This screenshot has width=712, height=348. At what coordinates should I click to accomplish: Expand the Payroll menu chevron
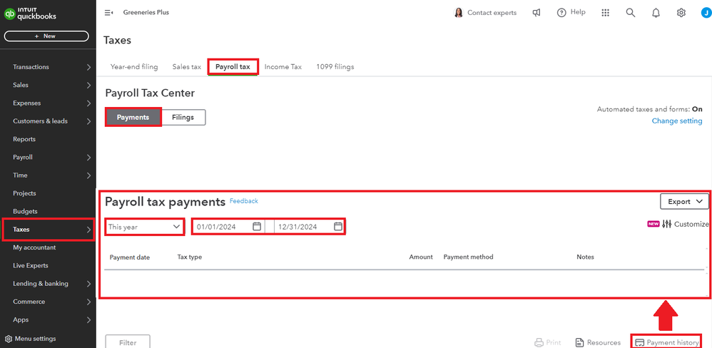tap(88, 158)
